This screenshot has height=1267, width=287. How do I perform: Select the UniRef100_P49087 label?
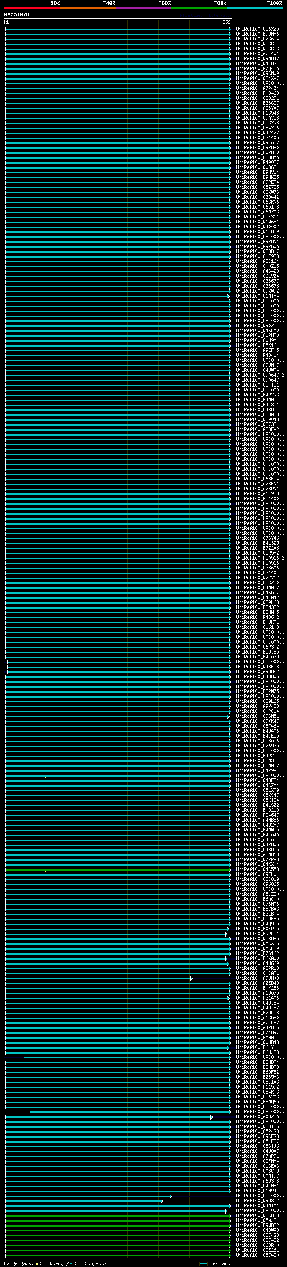tap(257, 162)
